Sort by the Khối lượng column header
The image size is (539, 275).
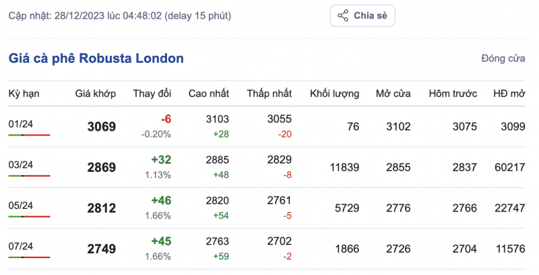coord(334,94)
